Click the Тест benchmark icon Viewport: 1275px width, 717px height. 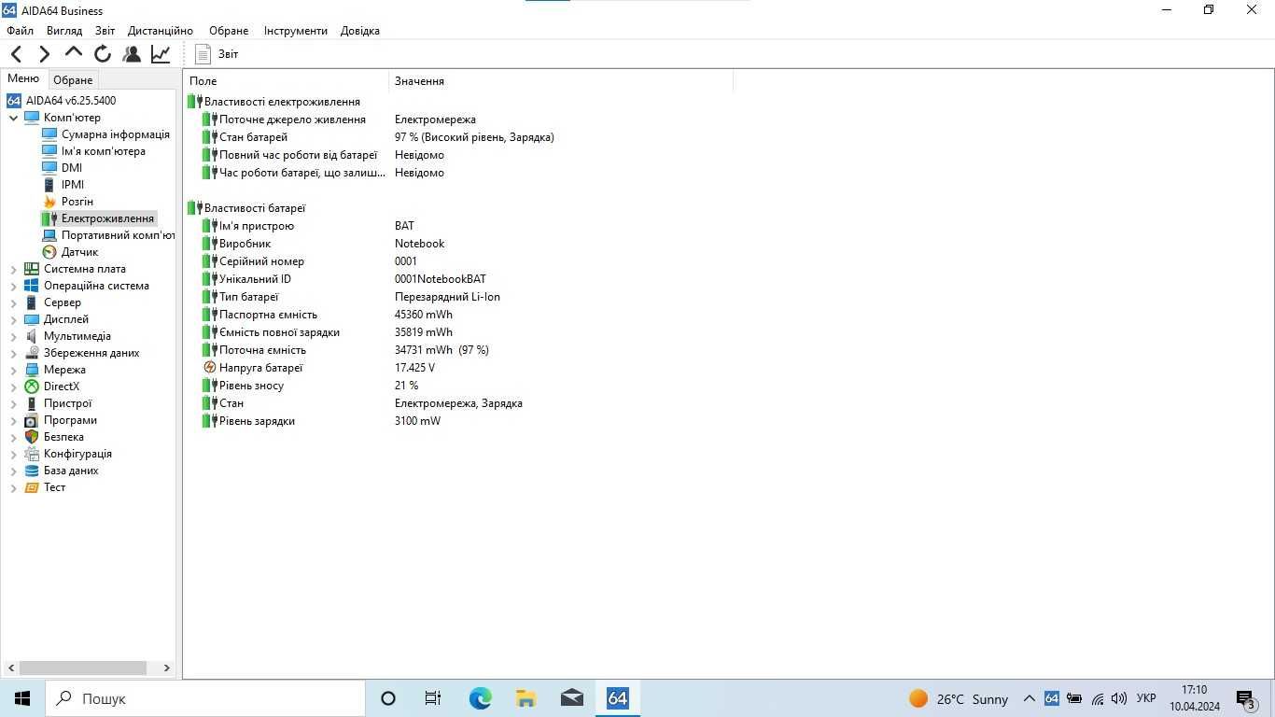point(32,487)
